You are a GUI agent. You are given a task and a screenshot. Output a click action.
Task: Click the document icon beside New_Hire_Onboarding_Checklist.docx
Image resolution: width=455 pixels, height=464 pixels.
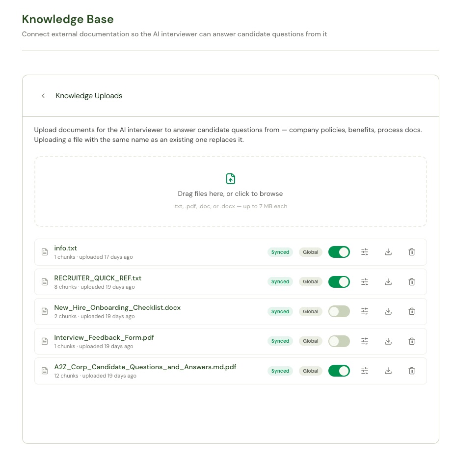(x=45, y=311)
